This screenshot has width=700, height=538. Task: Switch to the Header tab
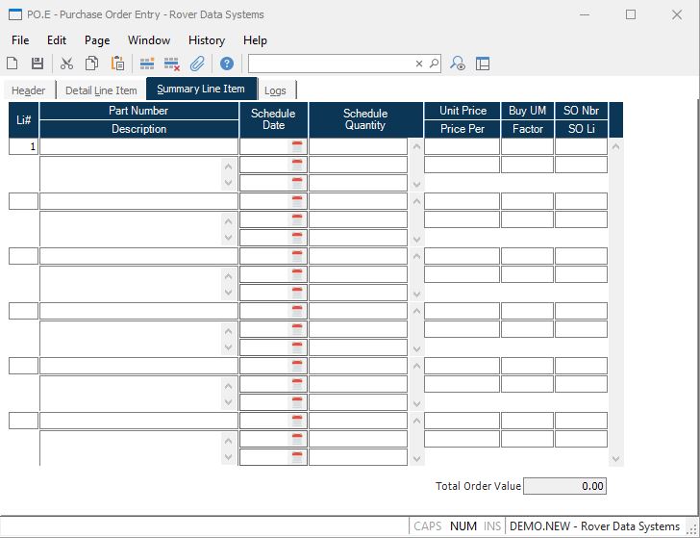(29, 90)
